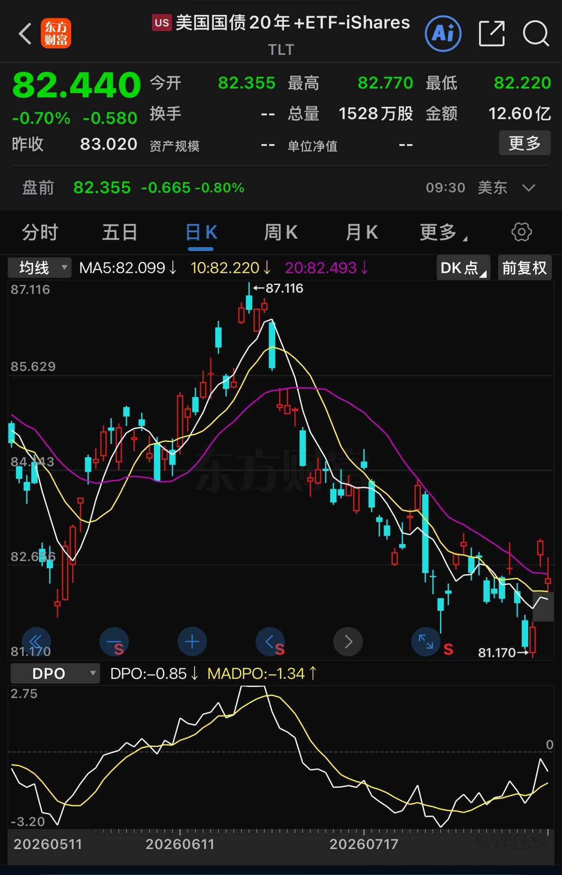Viewport: 562px width, 875px height.
Task: Tap the 盘前 price 82.355
Action: tap(102, 188)
